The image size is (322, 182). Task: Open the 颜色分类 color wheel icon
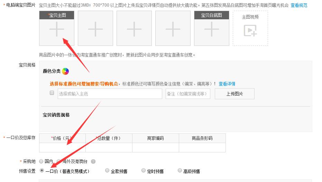pos(65,71)
